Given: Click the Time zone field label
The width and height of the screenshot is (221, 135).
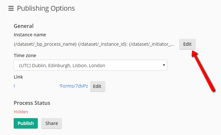Looking at the screenshot, I should 25,55.
